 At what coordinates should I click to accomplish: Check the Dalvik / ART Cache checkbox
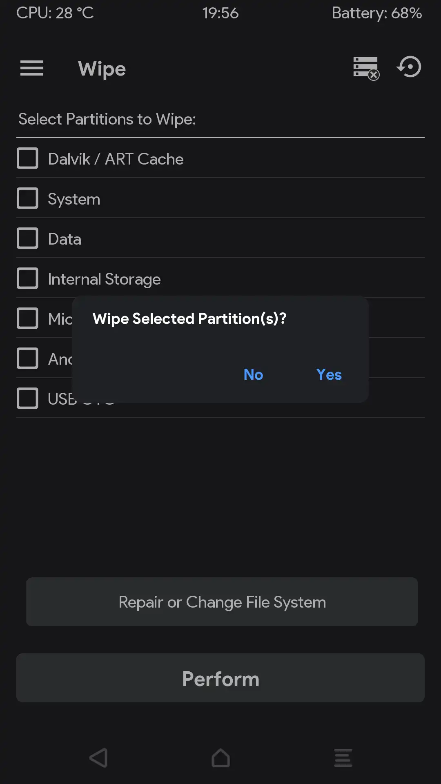click(27, 158)
